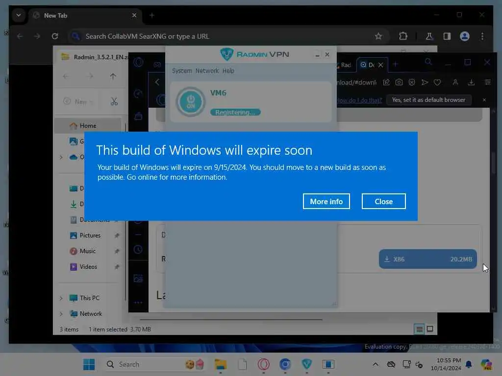
Task: Download the X86 20.2MB installer
Action: pos(427,259)
